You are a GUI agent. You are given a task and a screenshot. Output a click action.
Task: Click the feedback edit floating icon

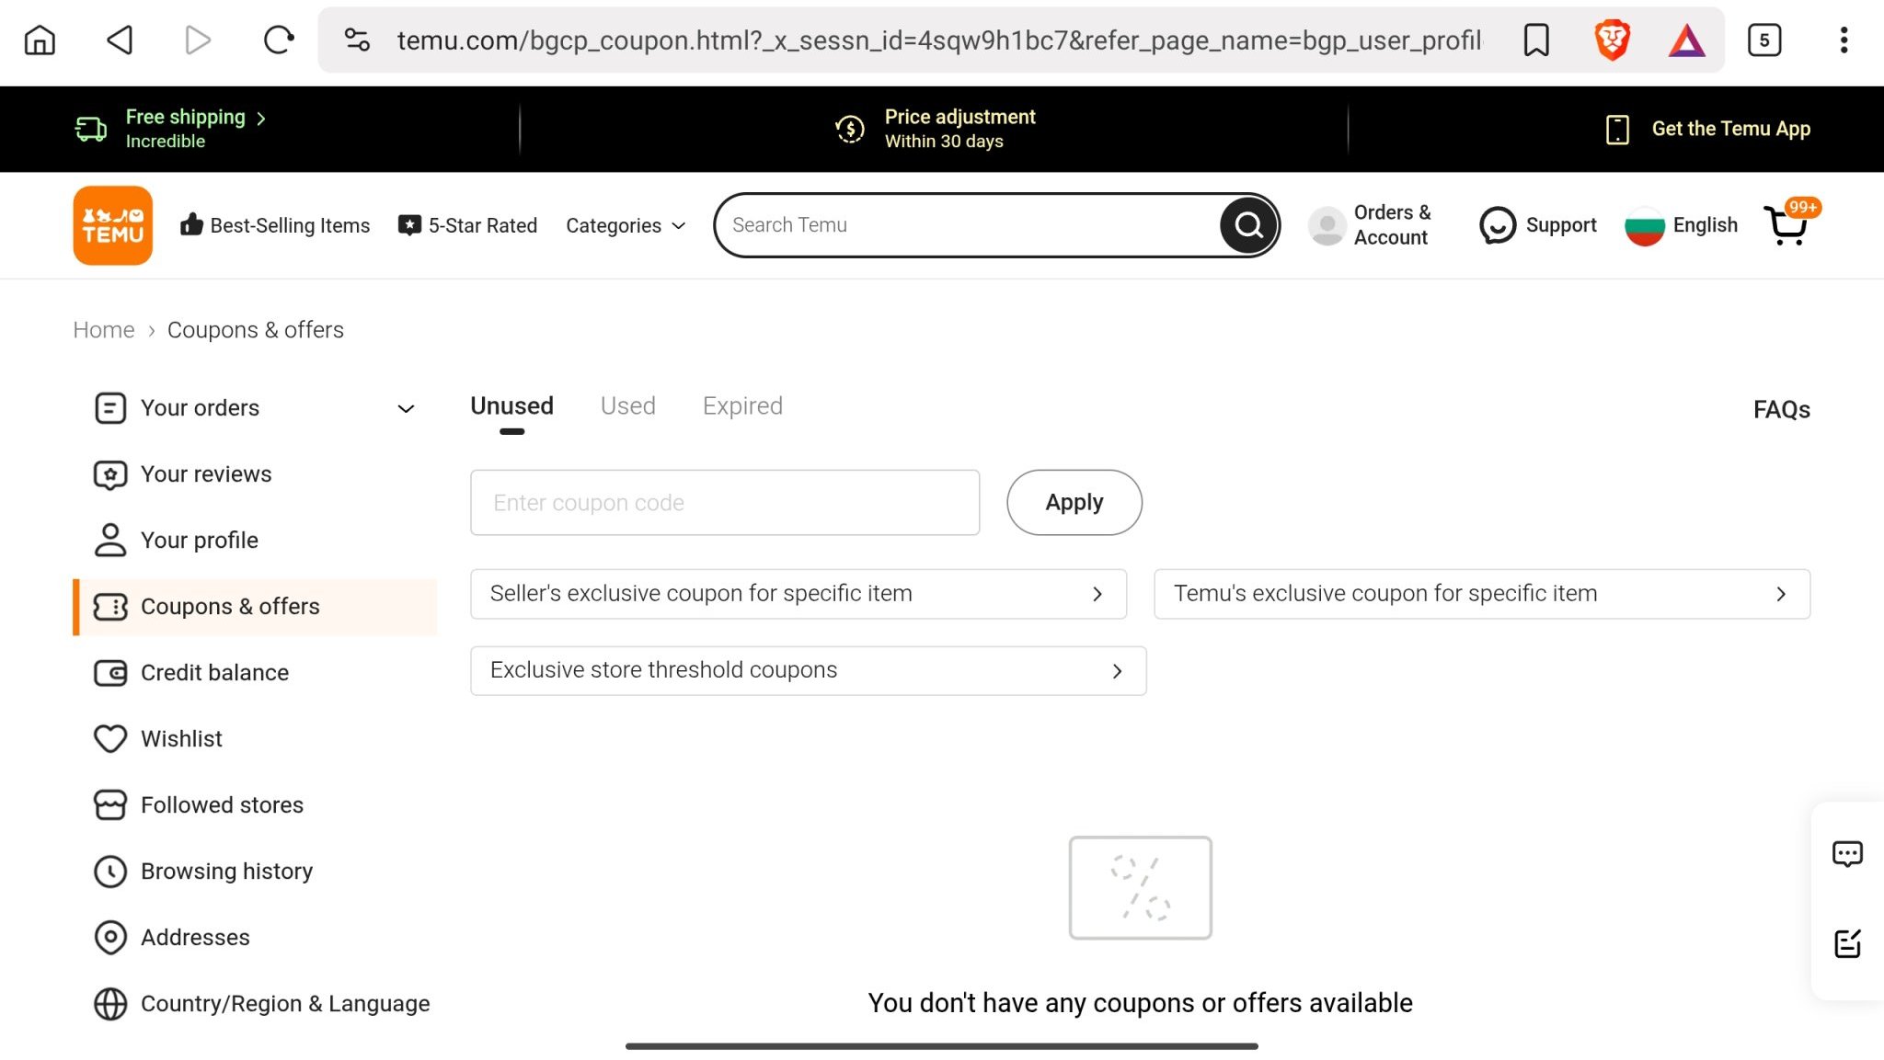click(x=1847, y=943)
